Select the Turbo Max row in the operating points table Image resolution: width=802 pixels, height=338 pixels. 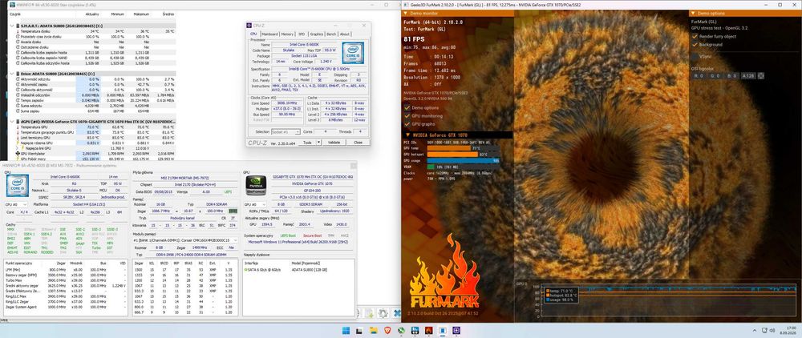point(66,281)
